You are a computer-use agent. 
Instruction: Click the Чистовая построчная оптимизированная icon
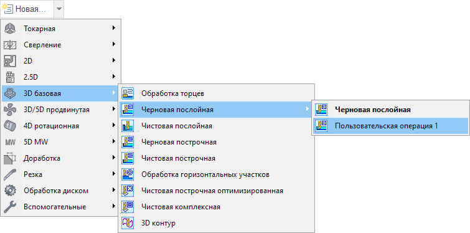[x=128, y=191]
